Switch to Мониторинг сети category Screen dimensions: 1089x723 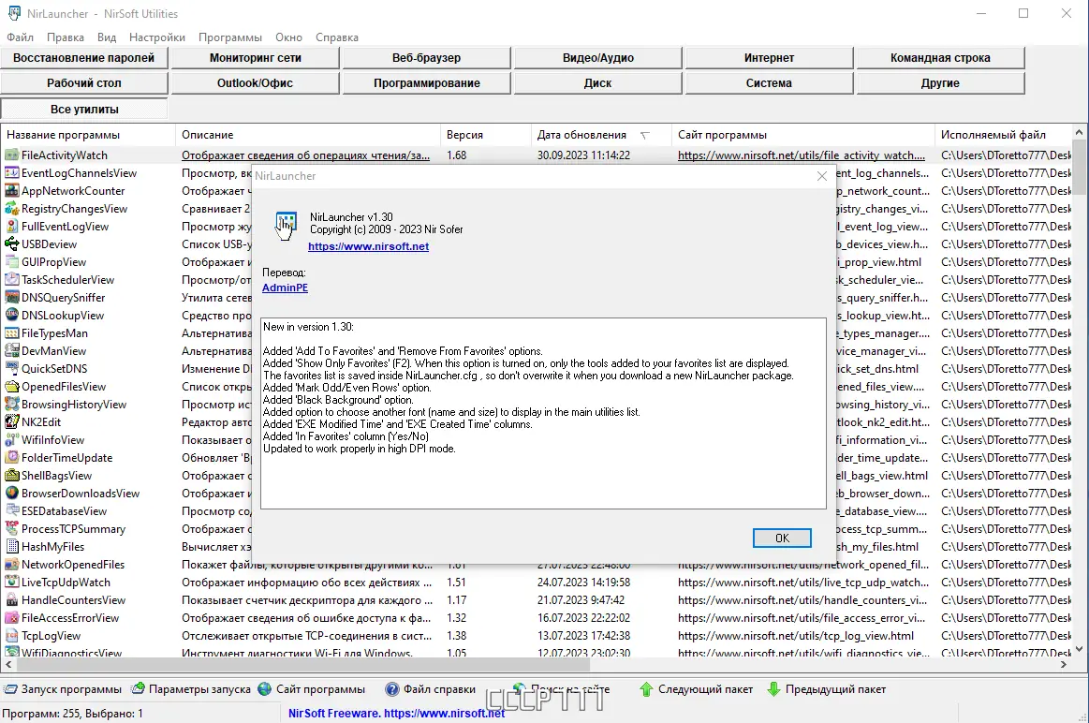point(255,58)
